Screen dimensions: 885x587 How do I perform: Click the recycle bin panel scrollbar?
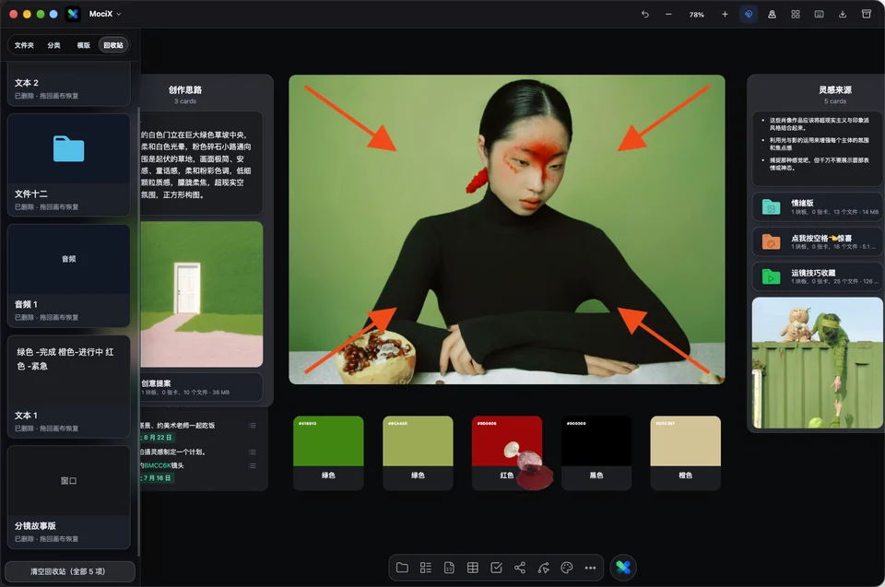(138, 330)
